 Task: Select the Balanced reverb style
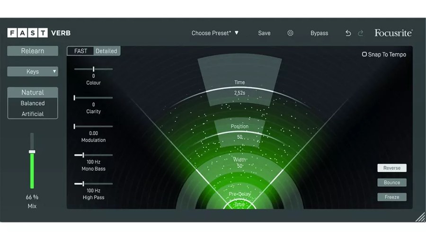point(33,103)
